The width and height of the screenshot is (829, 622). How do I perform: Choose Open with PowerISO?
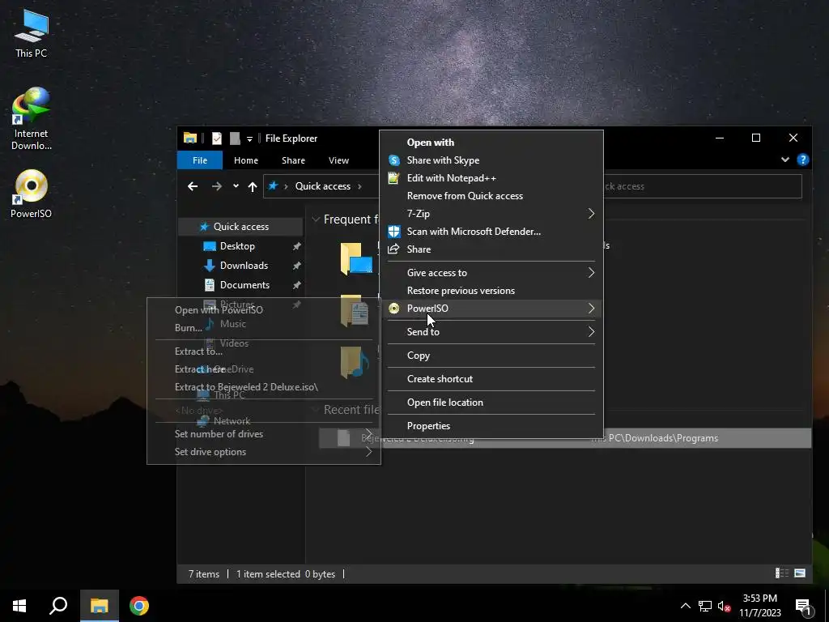pyautogui.click(x=264, y=310)
